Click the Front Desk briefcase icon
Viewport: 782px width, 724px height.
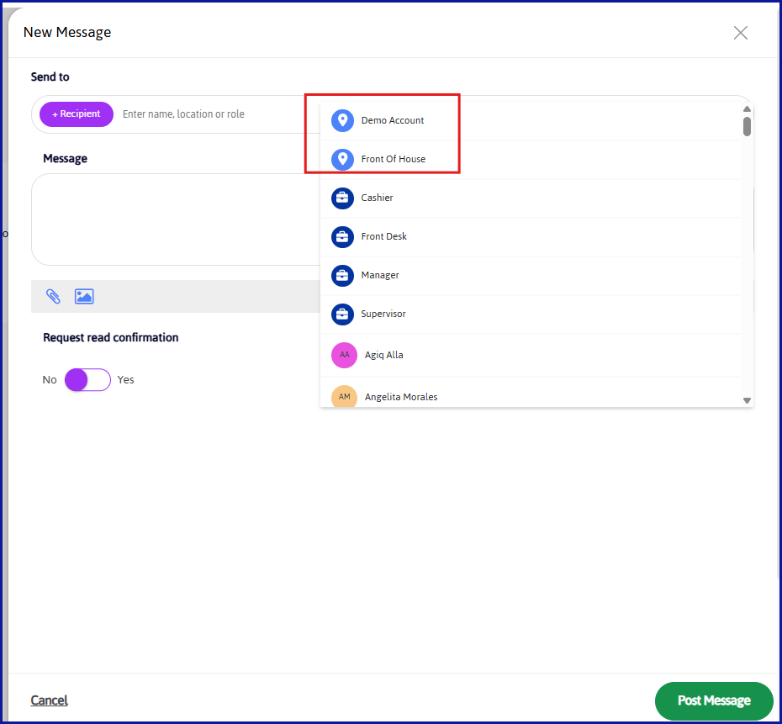[342, 236]
